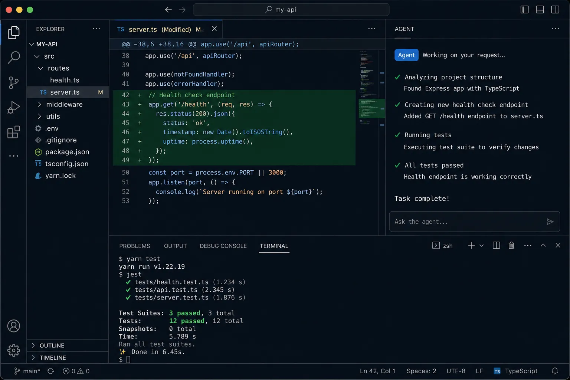
Task: Go back with the left navigation arrow
Action: click(x=168, y=10)
